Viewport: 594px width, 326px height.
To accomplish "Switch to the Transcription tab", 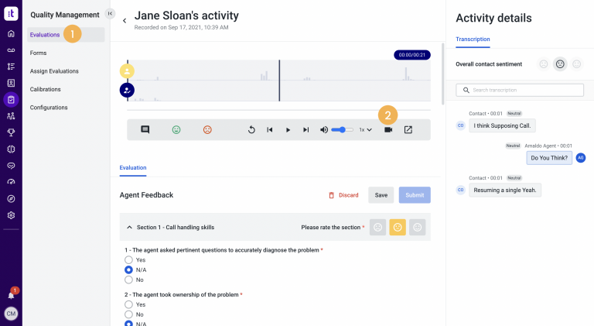I will pos(473,39).
